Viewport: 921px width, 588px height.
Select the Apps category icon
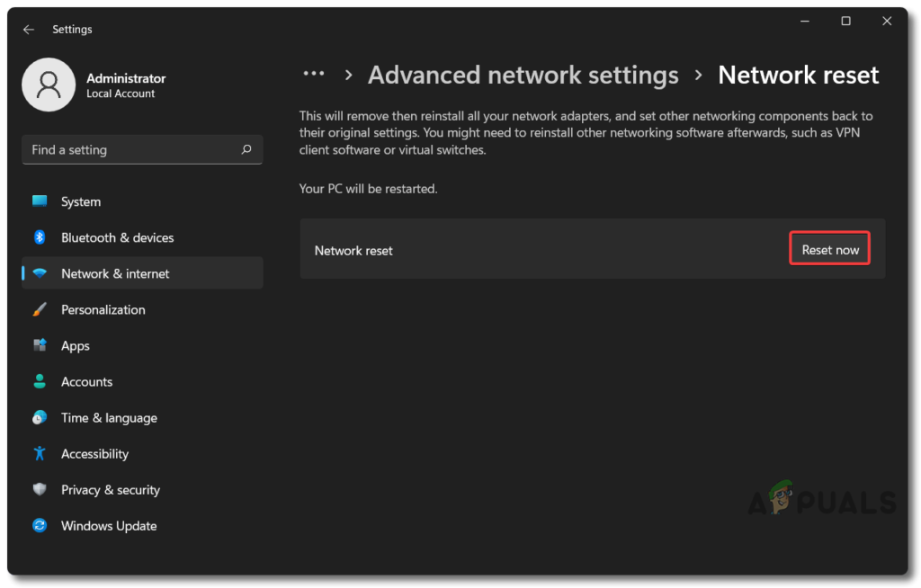(40, 345)
